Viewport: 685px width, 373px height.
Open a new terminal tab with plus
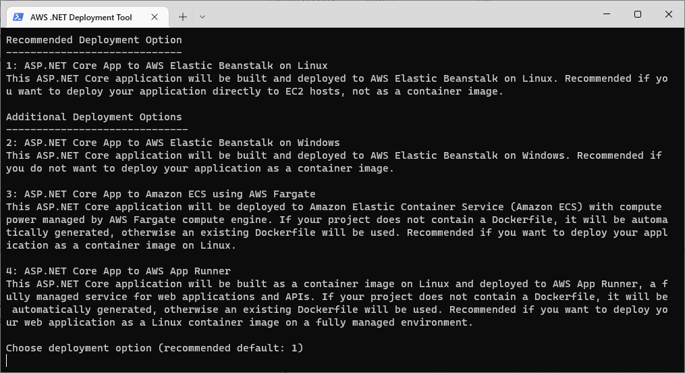[183, 17]
